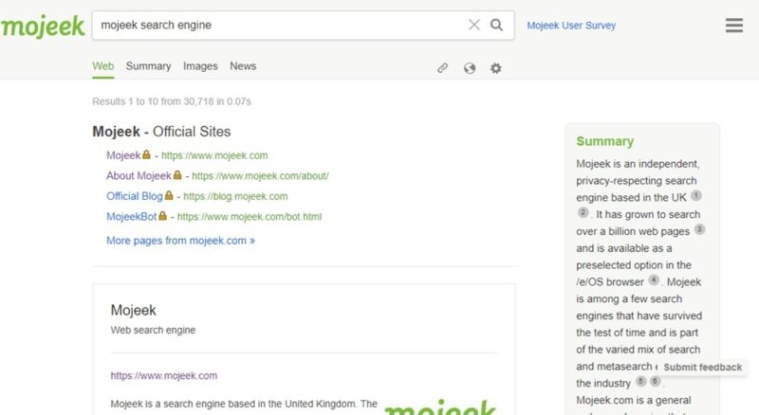
Task: Click summary citation number 2
Action: [583, 212]
